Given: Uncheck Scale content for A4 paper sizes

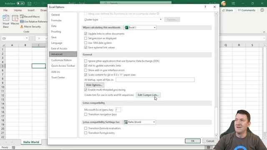Looking at the screenshot, I should click(x=86, y=75).
